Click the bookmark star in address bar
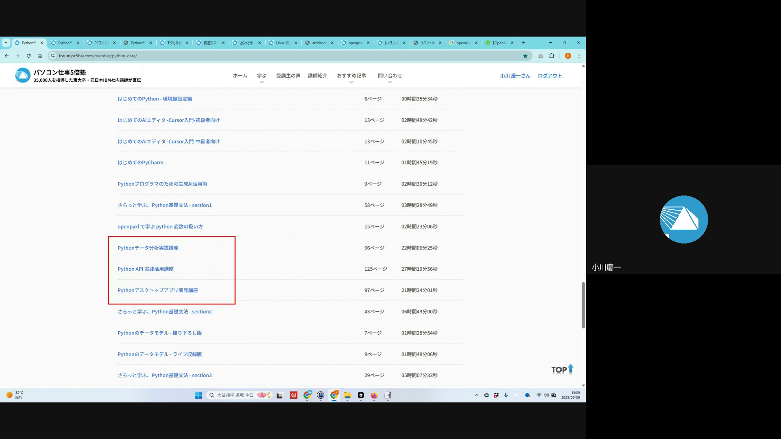The width and height of the screenshot is (781, 439). point(525,56)
